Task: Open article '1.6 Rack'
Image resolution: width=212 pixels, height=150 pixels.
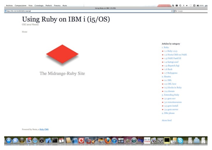Action: pyautogui.click(x=168, y=69)
